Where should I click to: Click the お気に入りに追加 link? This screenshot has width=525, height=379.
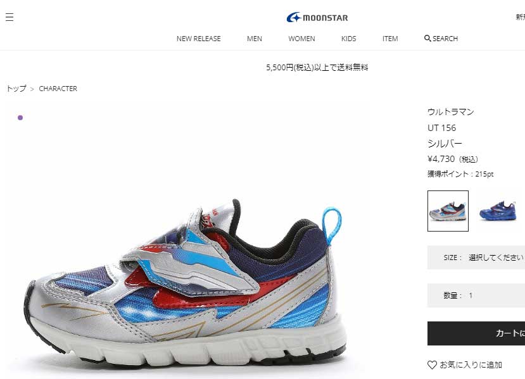[471, 365]
